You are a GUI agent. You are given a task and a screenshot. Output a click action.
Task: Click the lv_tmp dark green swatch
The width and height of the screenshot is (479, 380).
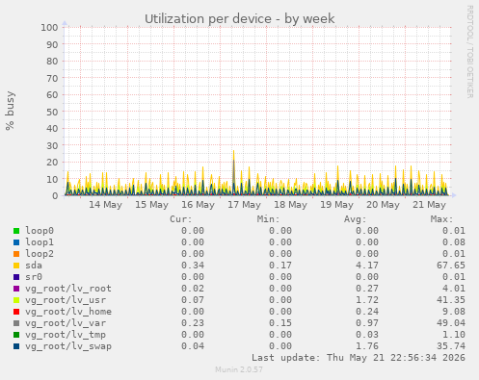tap(16, 335)
